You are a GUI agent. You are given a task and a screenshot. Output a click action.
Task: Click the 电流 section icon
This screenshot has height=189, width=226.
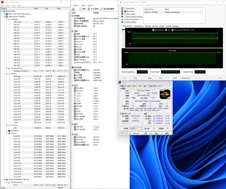pos(73,124)
